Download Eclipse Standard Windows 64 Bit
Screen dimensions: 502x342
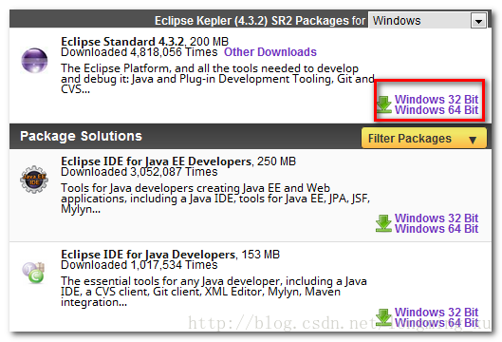pyautogui.click(x=437, y=110)
